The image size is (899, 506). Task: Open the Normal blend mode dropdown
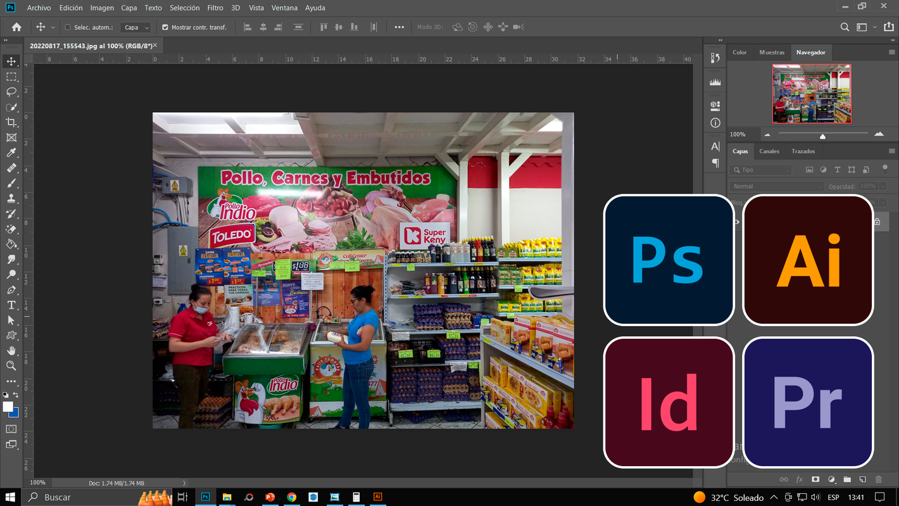777,186
